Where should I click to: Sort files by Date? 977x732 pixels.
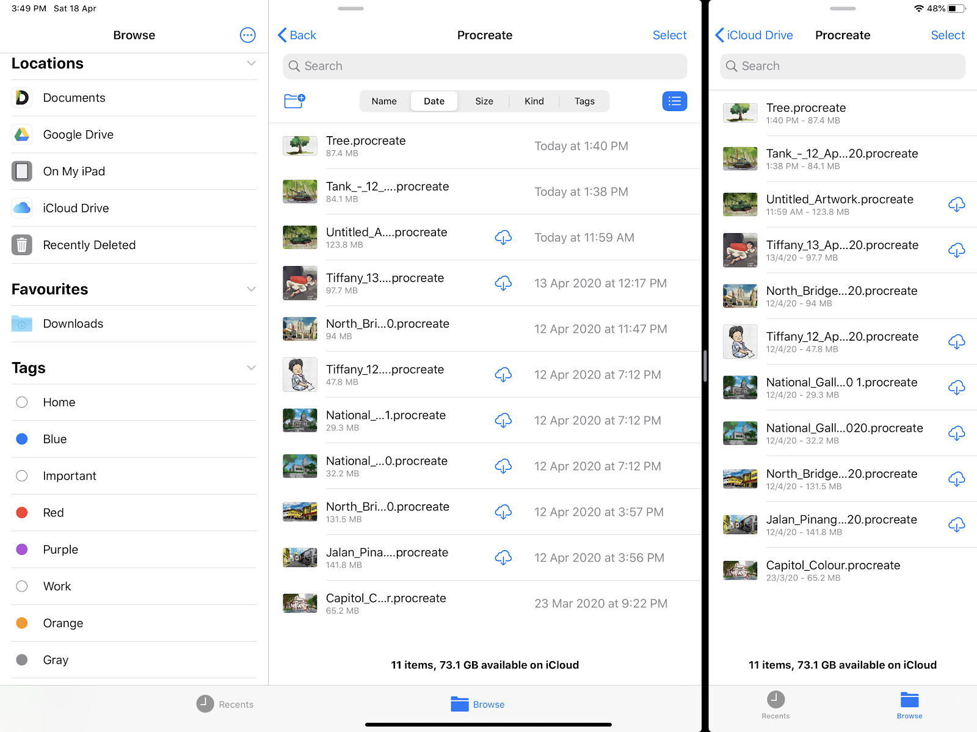(434, 101)
